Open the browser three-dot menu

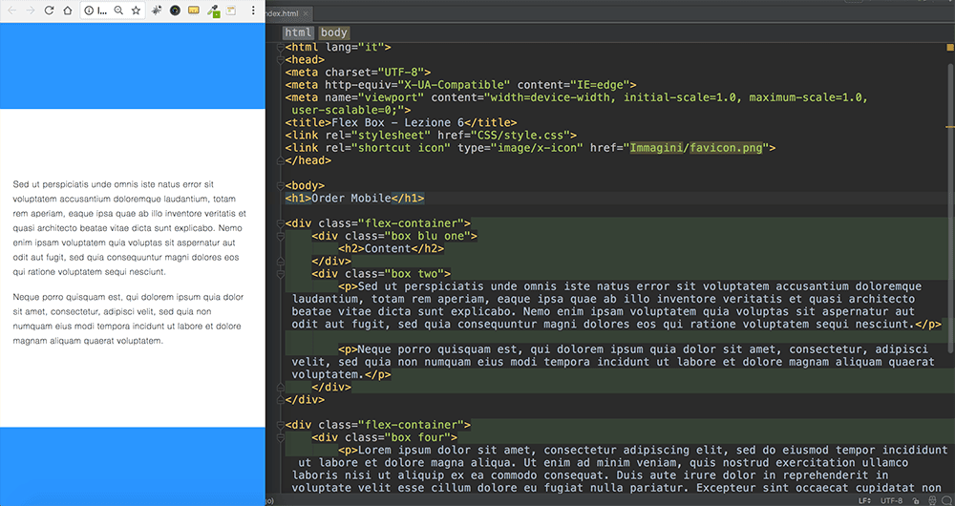(x=253, y=11)
